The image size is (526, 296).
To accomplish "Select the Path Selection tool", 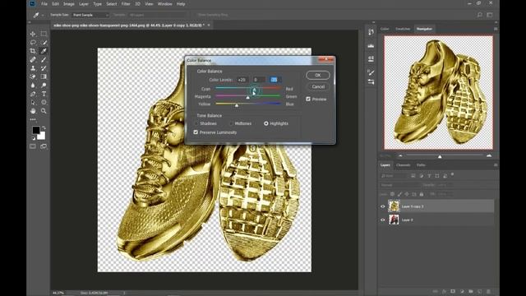I will (33, 102).
